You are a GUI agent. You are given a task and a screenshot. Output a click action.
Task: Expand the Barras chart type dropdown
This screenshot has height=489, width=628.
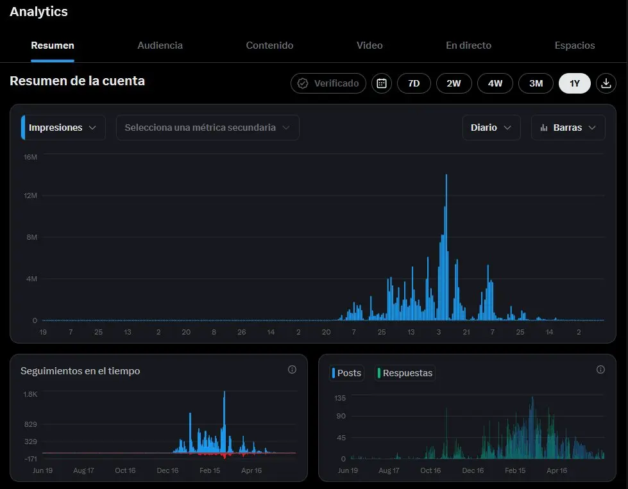tap(568, 128)
